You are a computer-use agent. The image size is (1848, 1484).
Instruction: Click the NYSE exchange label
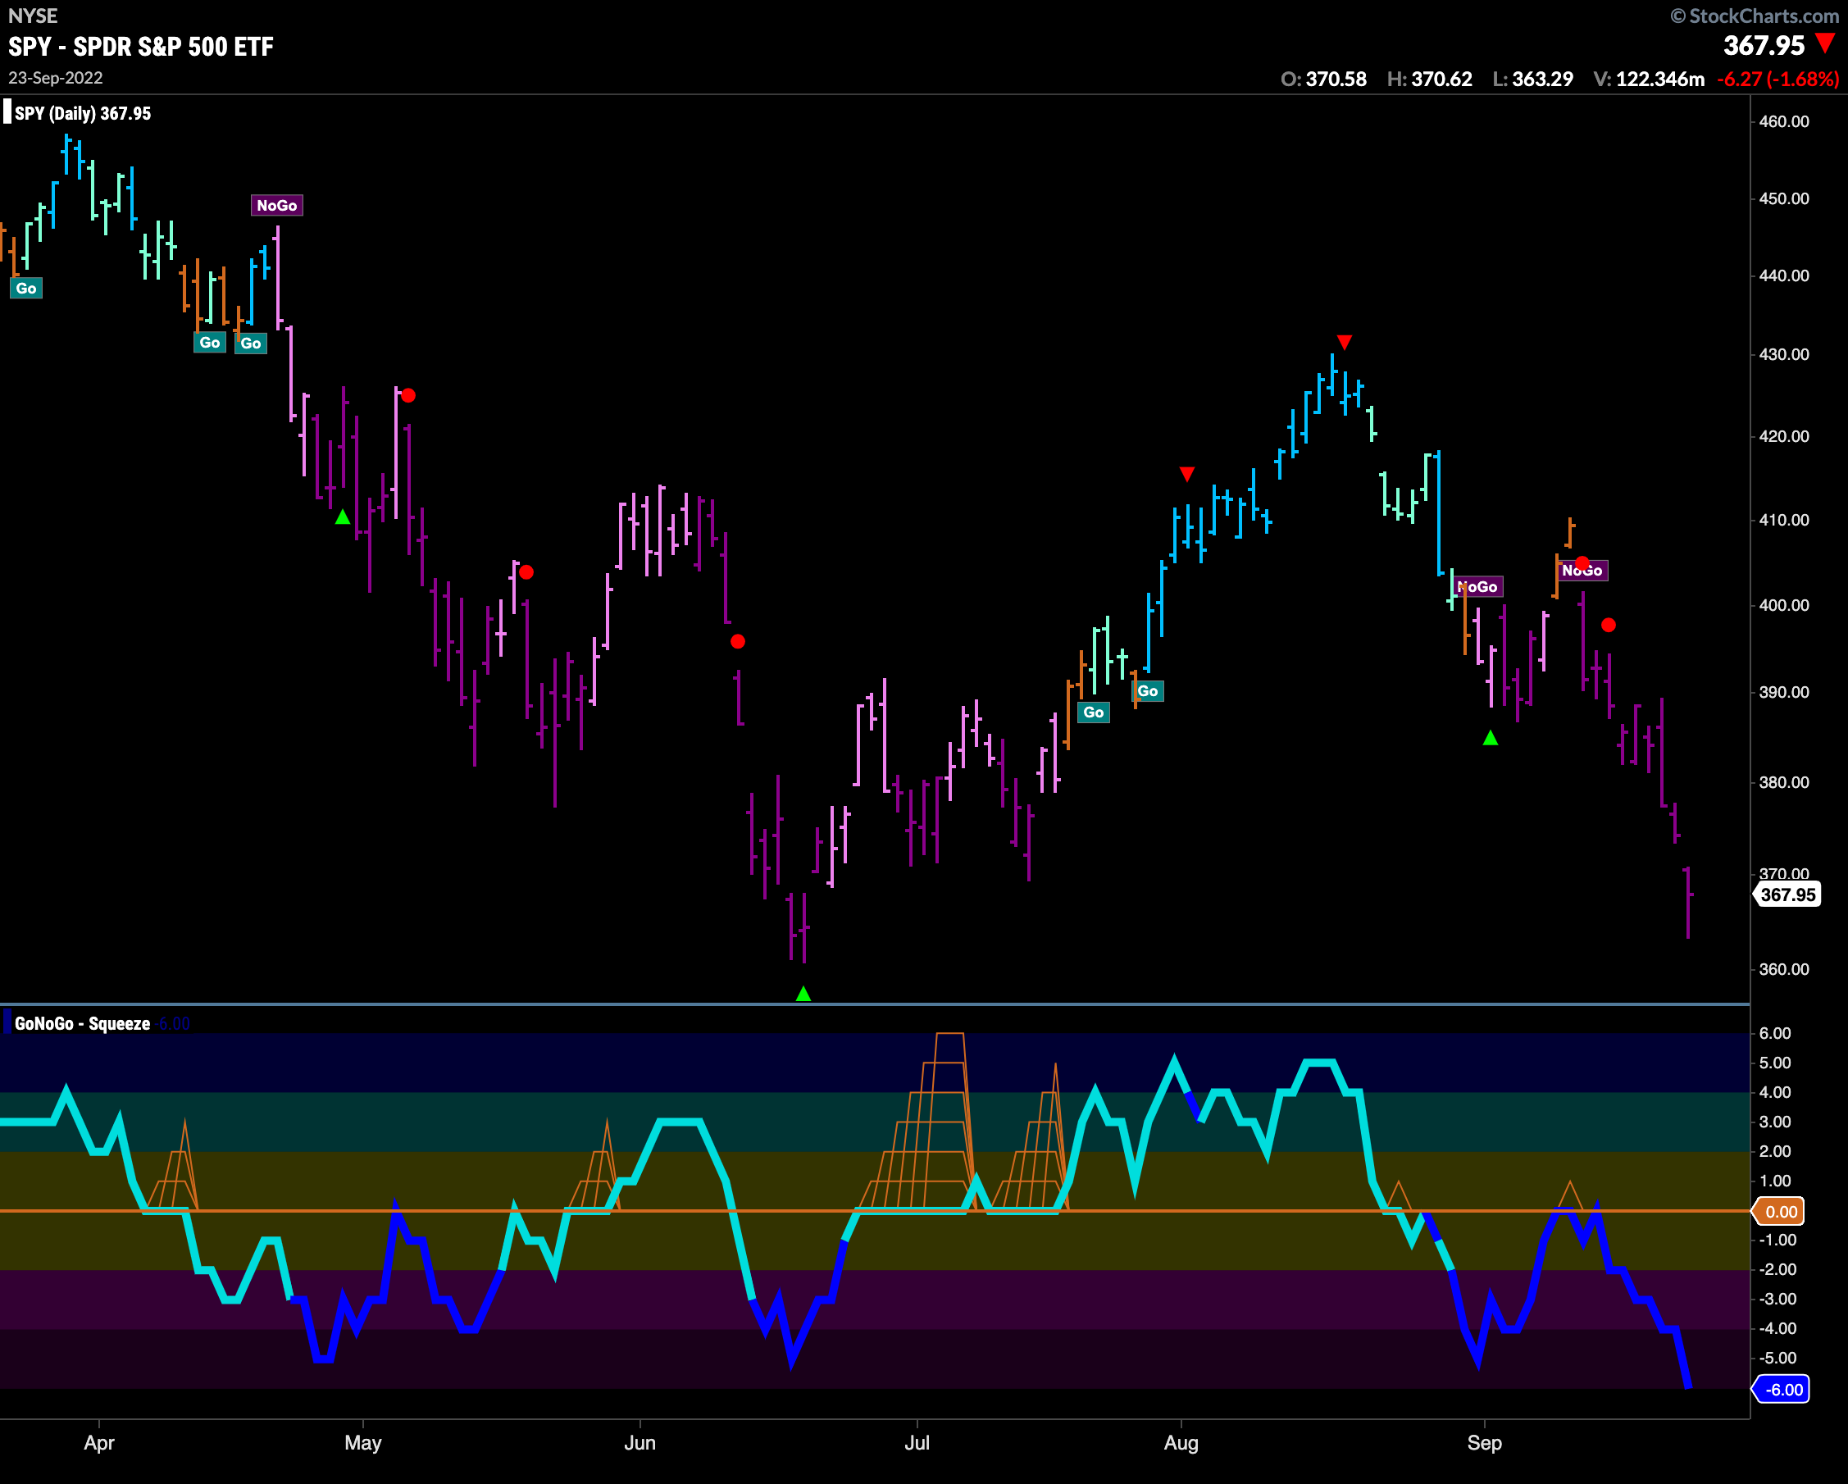[x=33, y=16]
